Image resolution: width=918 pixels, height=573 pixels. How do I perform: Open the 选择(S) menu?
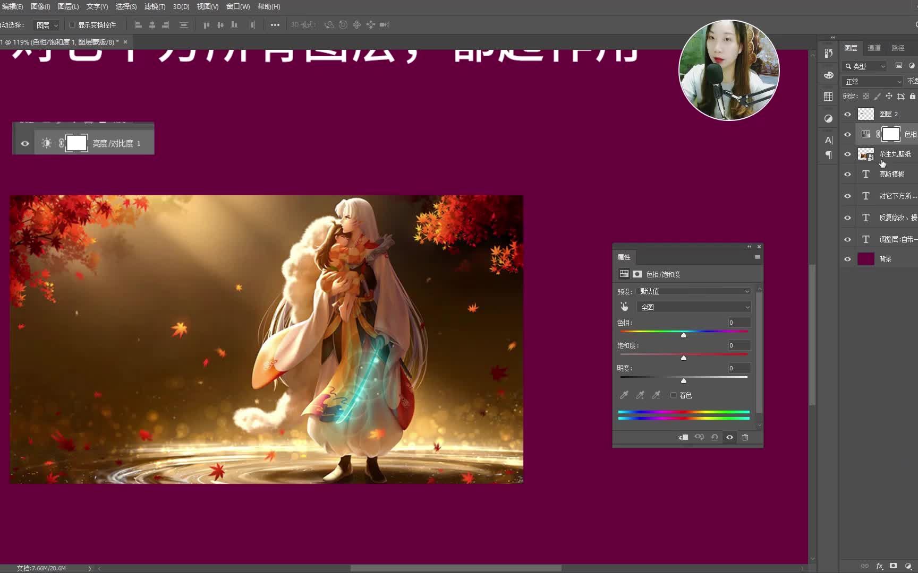click(x=126, y=6)
